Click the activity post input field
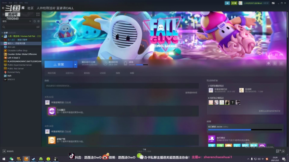 point(122,85)
